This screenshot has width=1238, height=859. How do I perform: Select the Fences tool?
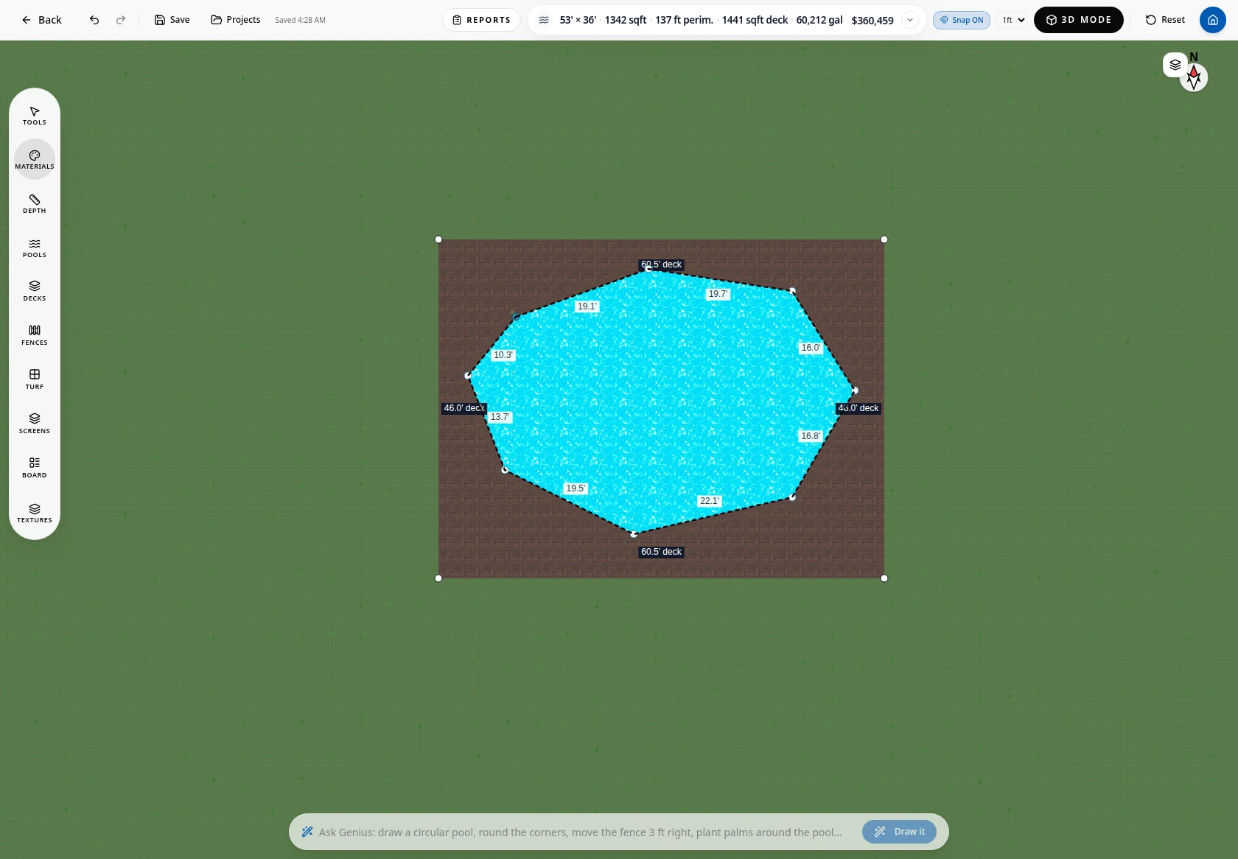(35, 336)
